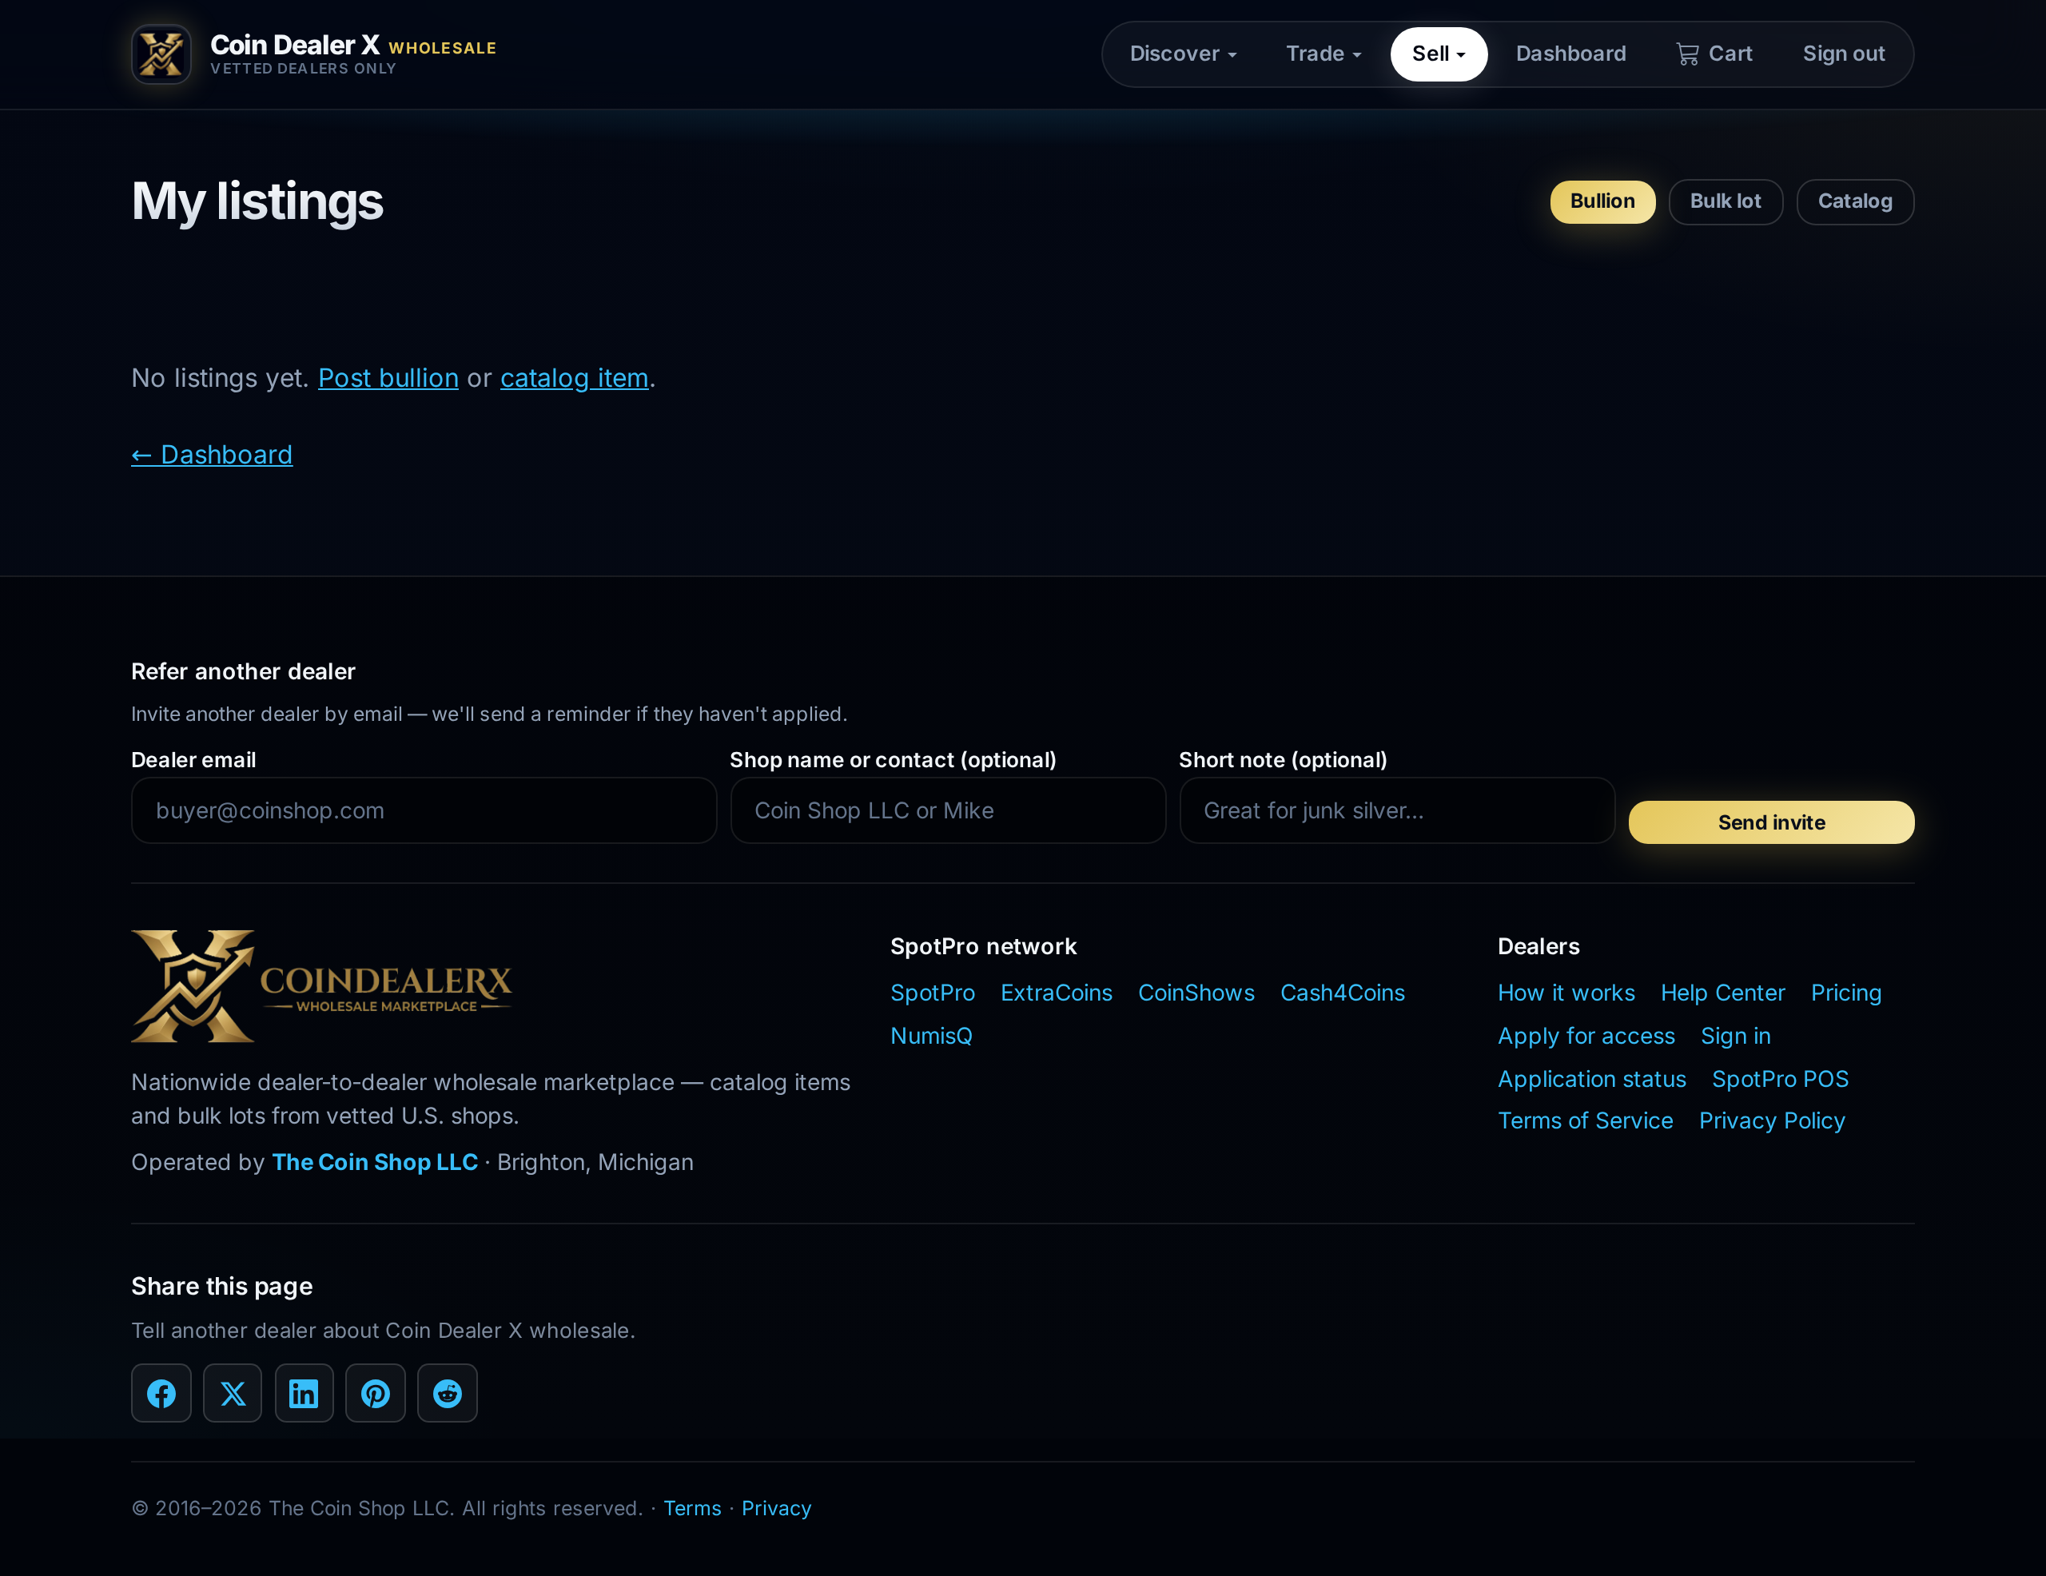2046x1576 pixels.
Task: Click Apply for access link
Action: click(x=1585, y=1037)
